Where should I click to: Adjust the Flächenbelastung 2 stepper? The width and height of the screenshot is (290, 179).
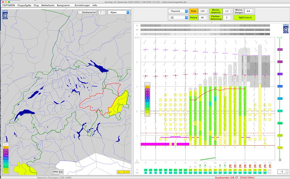(232, 17)
